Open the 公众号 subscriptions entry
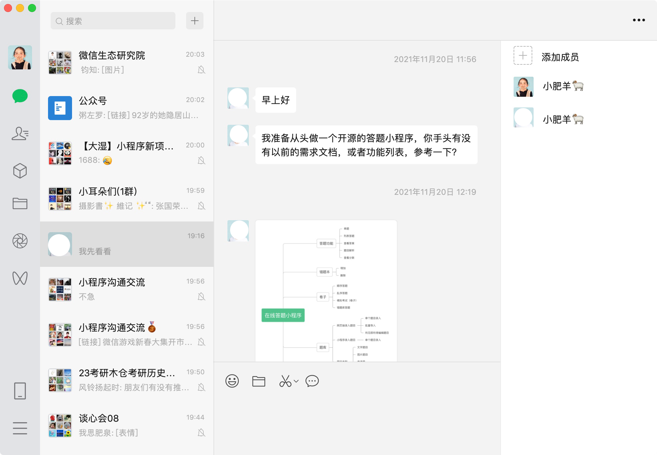Image resolution: width=657 pixels, height=455 pixels. coord(127,108)
